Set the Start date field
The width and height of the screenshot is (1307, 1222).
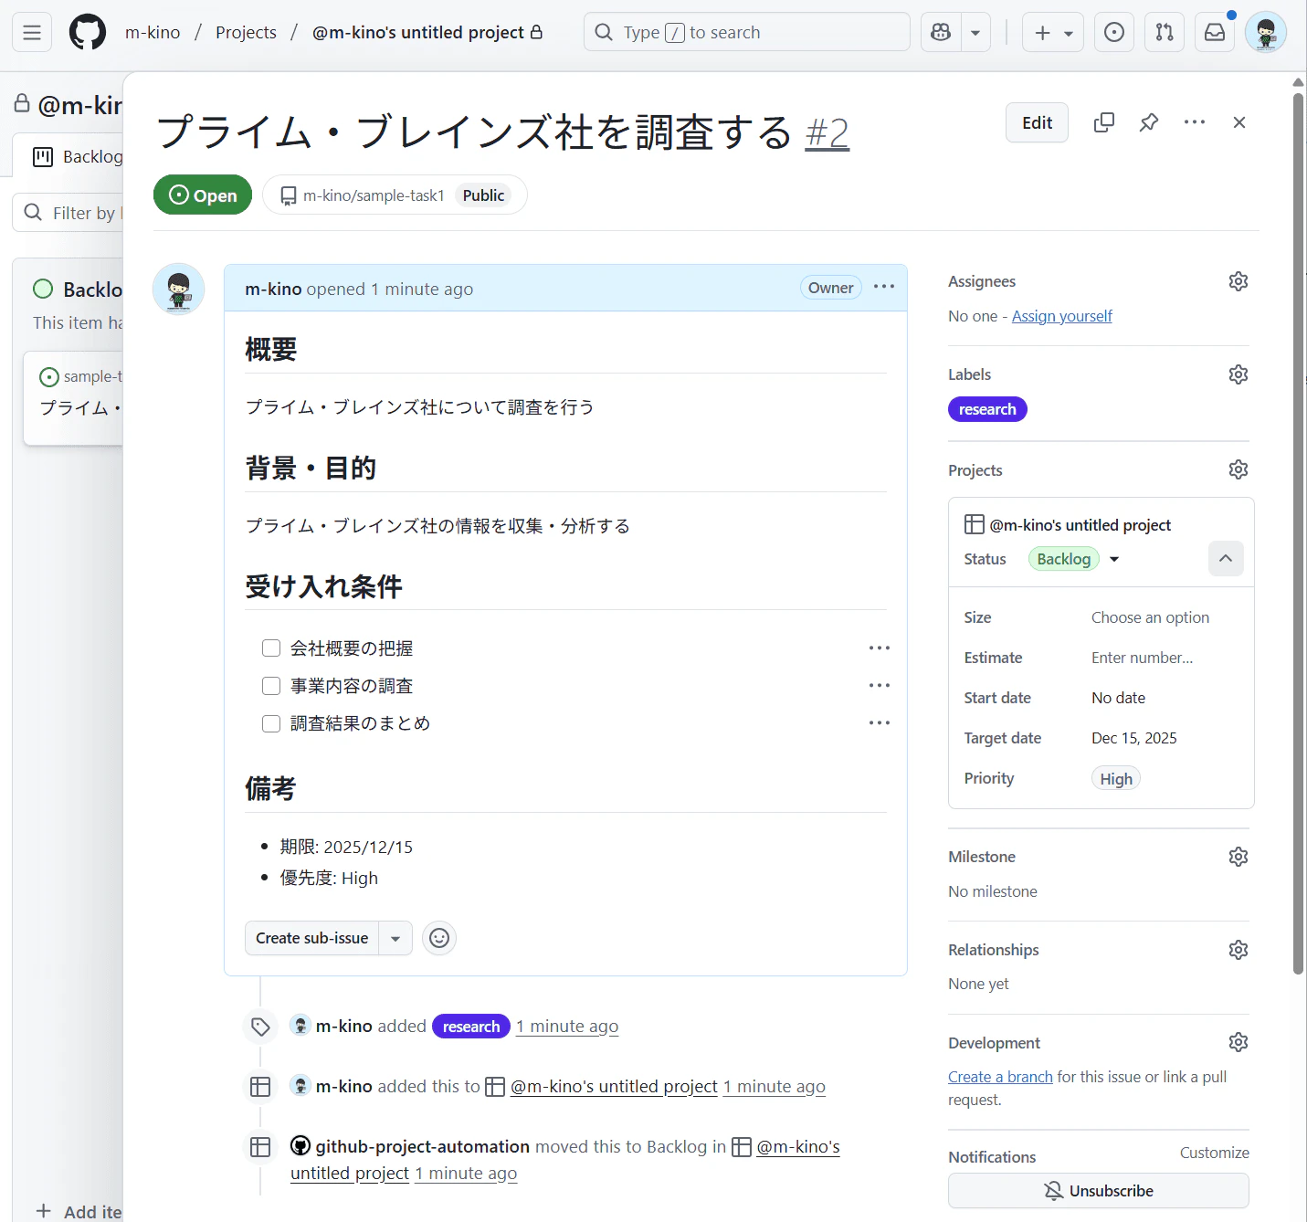1118,698
